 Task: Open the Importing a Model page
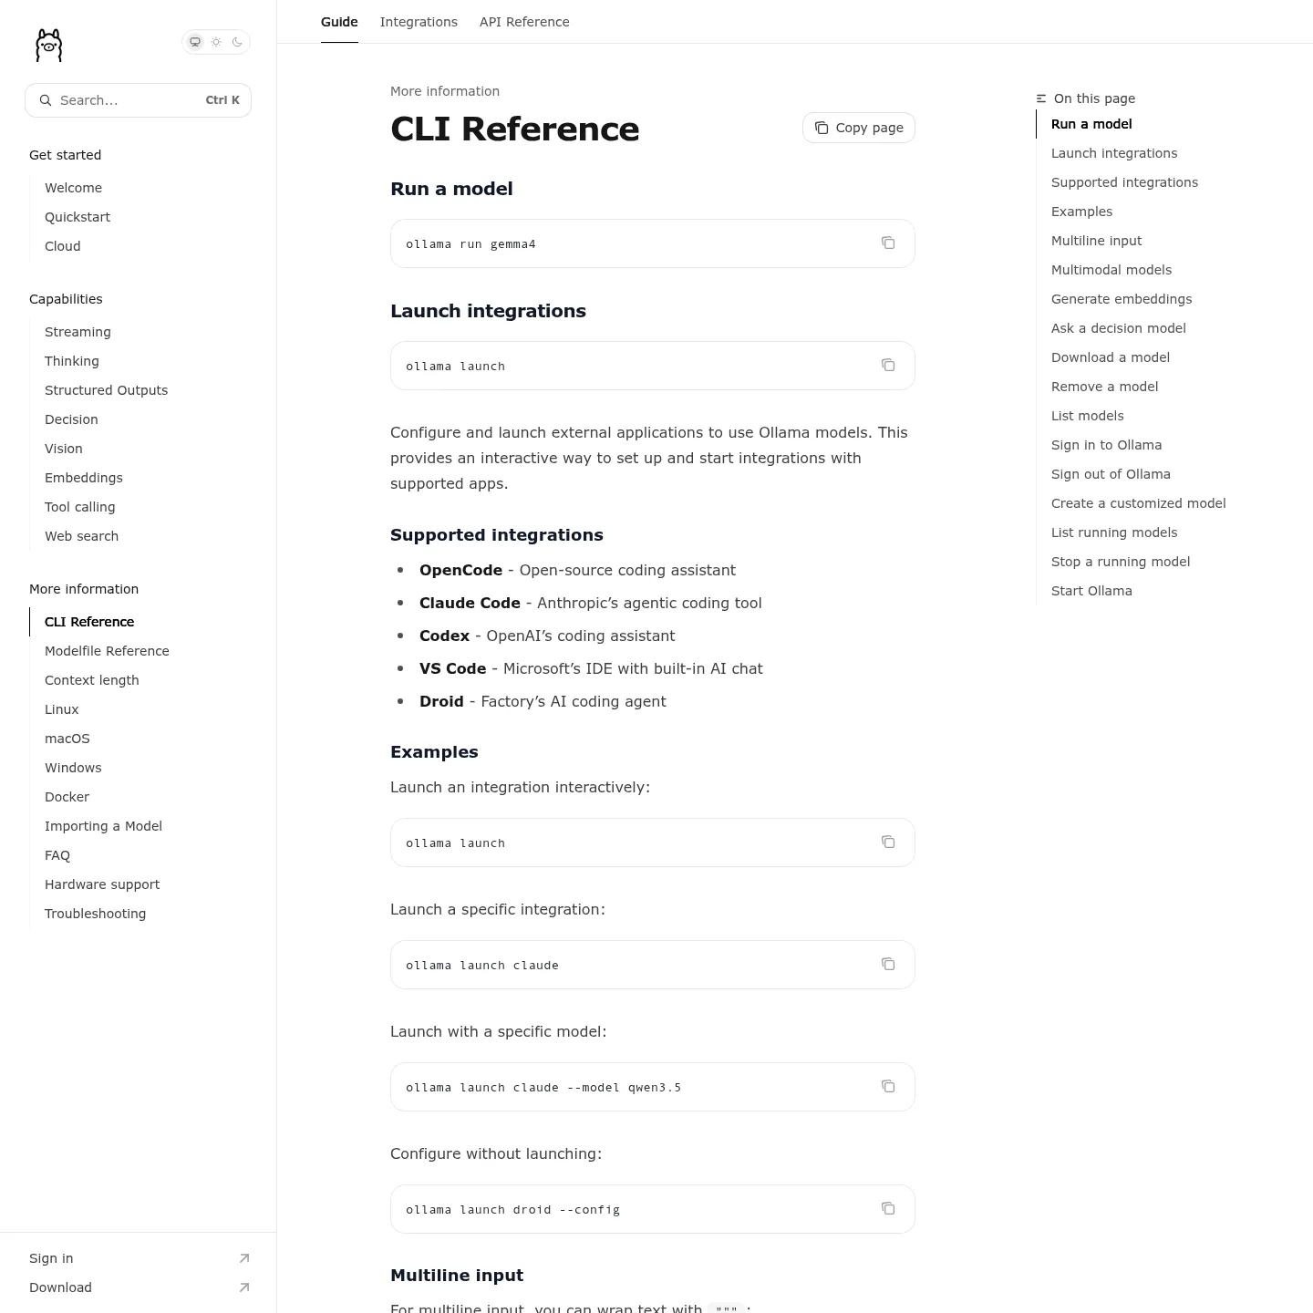click(x=103, y=826)
